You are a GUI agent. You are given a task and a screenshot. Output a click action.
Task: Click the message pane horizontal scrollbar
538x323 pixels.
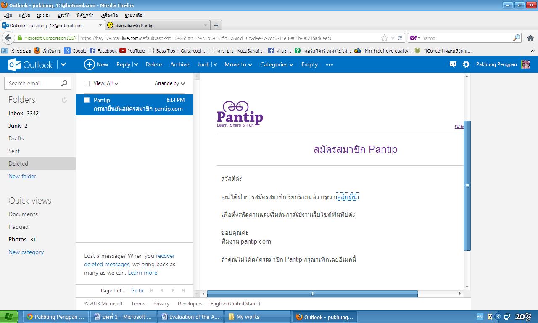pos(312,294)
